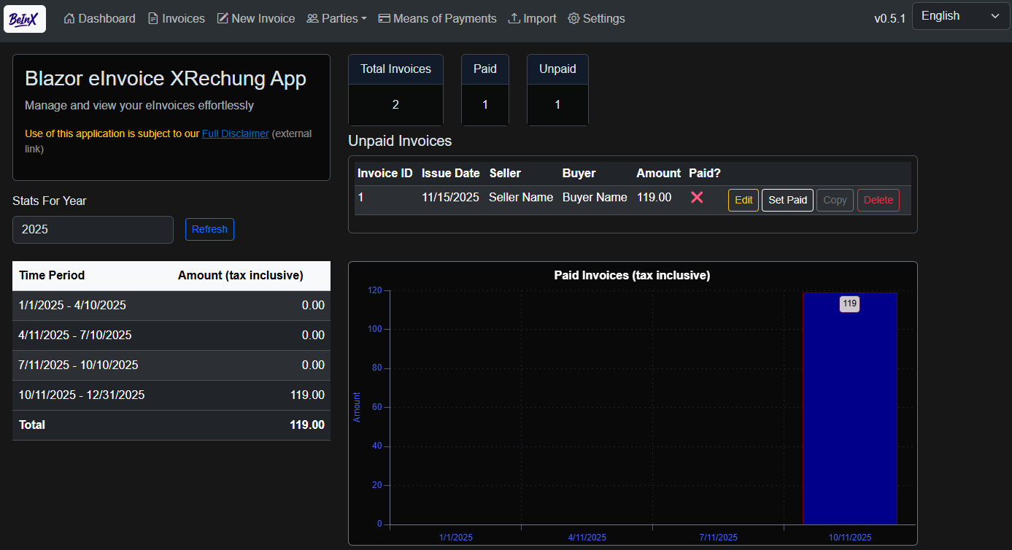This screenshot has height=550, width=1012.
Task: Delete invoice 1 from the list
Action: tap(878, 200)
